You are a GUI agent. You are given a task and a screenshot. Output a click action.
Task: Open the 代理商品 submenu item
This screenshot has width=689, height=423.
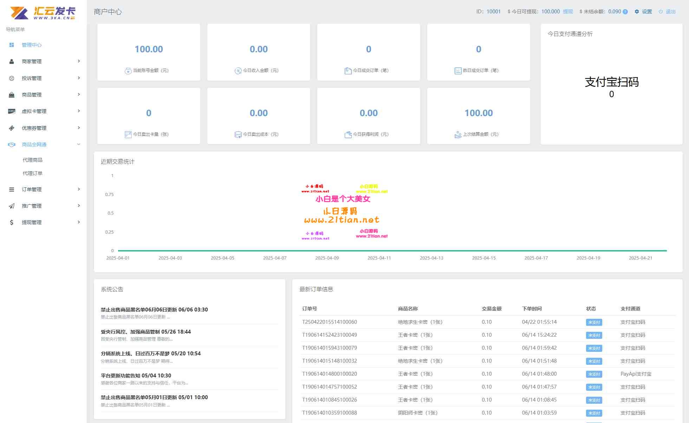tap(33, 160)
